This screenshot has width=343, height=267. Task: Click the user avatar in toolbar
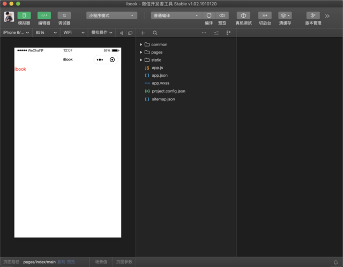click(9, 17)
